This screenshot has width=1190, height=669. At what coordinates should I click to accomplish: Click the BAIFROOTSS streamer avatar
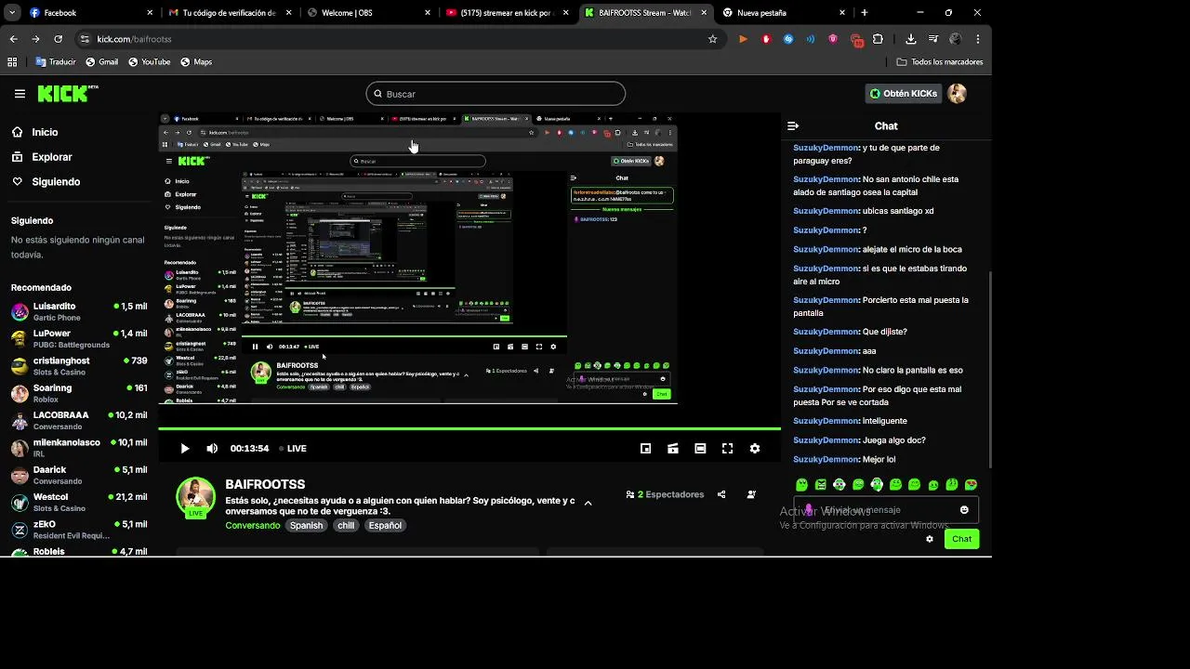196,497
